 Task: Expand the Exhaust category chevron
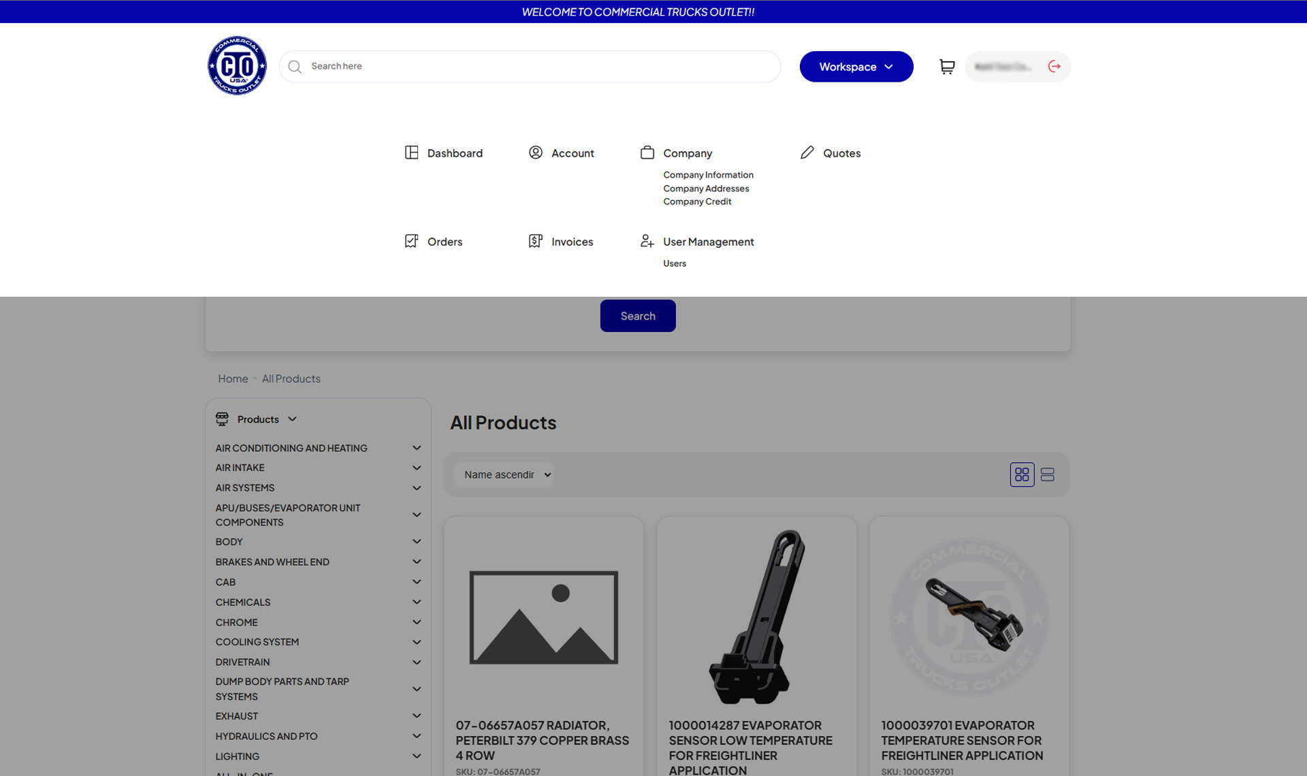coord(417,716)
